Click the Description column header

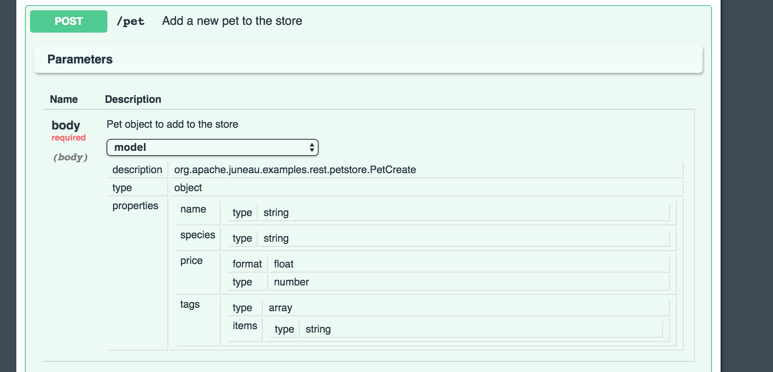pyautogui.click(x=133, y=99)
